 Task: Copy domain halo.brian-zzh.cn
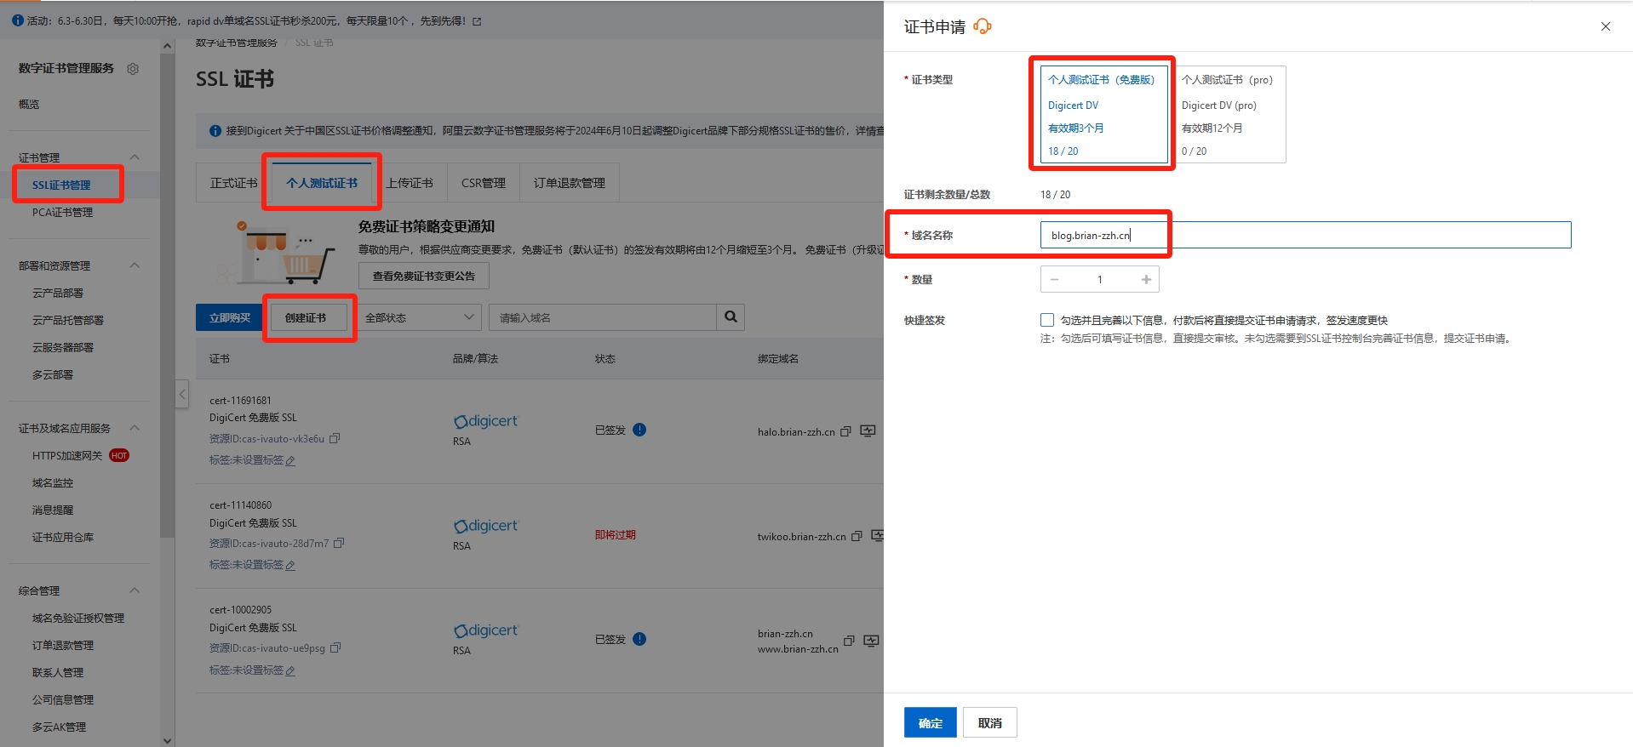point(845,431)
